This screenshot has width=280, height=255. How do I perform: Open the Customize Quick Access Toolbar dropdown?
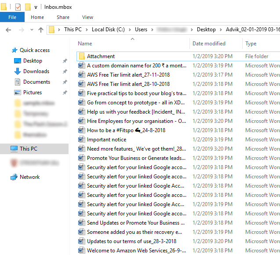[36, 7]
